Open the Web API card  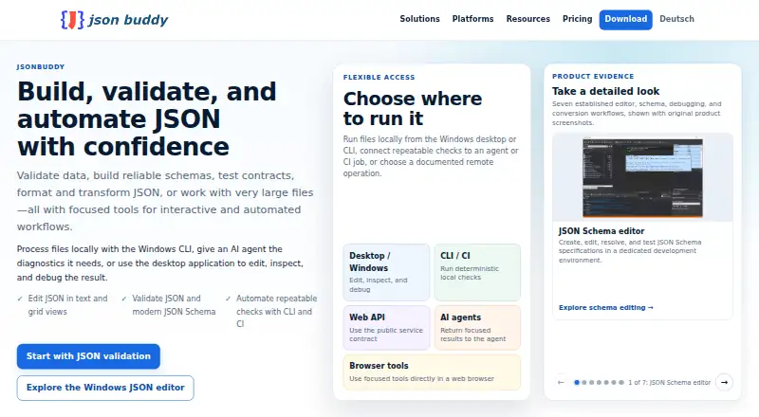(x=386, y=328)
